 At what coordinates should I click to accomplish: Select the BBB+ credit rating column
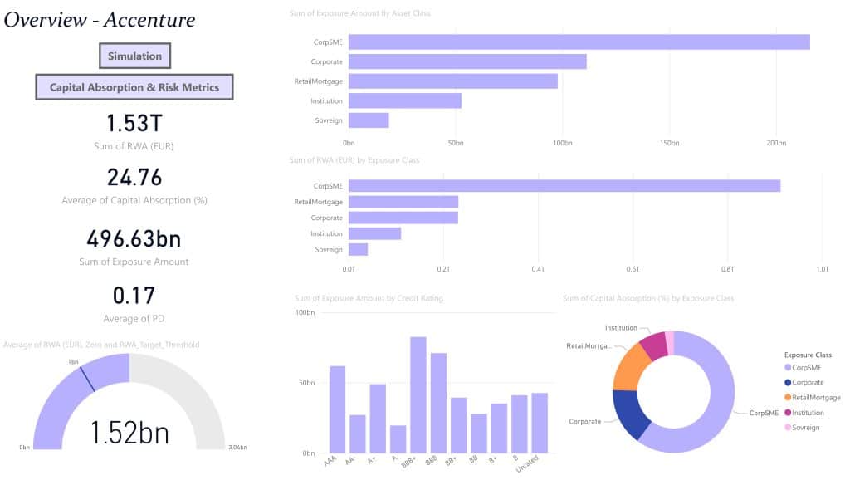click(x=418, y=395)
